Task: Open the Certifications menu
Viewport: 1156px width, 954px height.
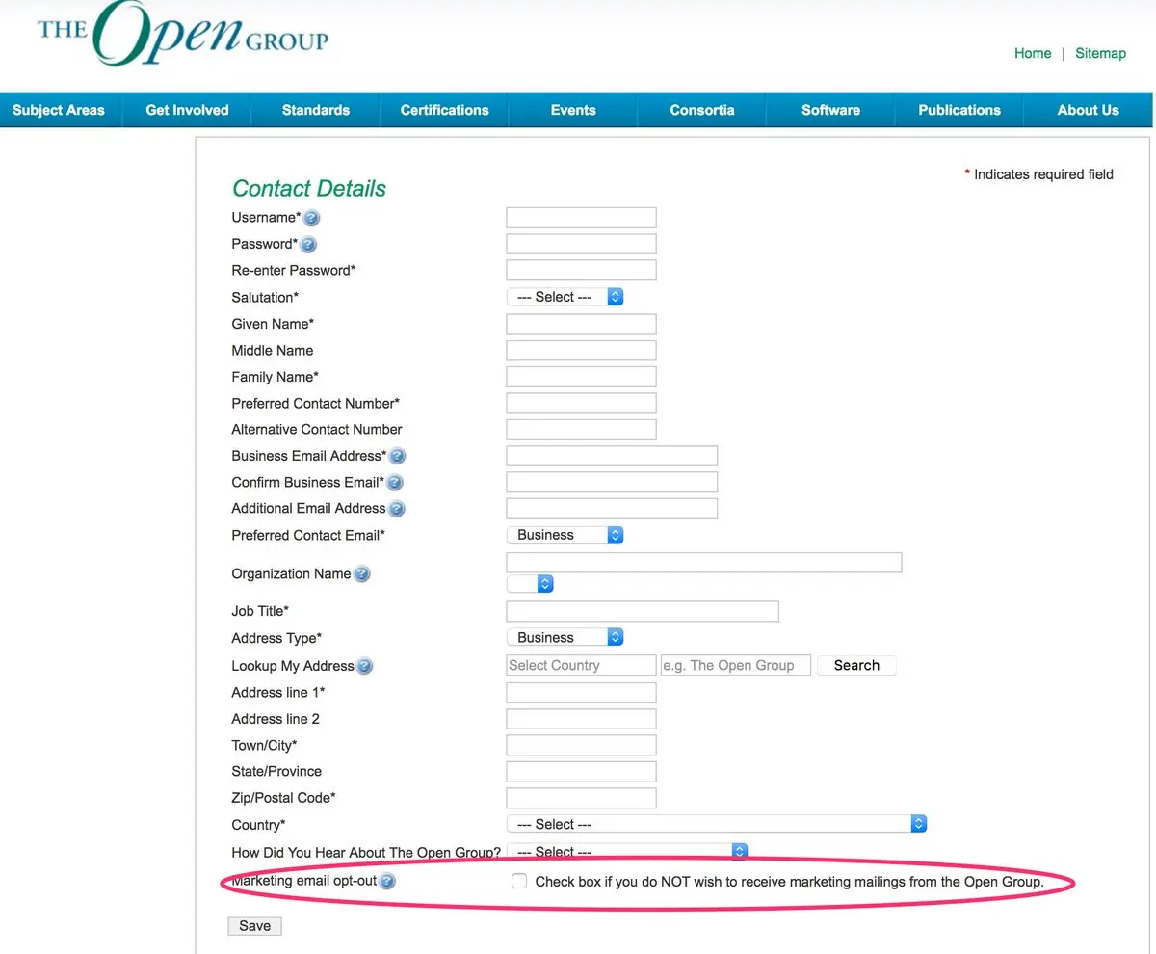Action: 444,110
